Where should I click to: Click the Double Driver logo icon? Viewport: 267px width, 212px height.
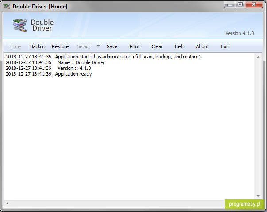click(x=20, y=25)
